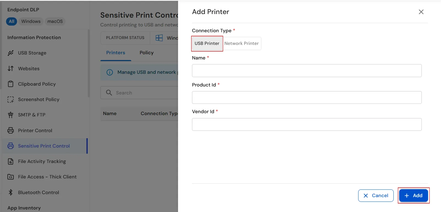The width and height of the screenshot is (441, 212).
Task: Click the Clipboard Policy icon
Action: pyautogui.click(x=10, y=84)
